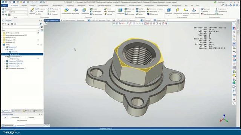Choose the По сечениям (Loft) operation
Screen dimensions: 241x135
(95, 12)
